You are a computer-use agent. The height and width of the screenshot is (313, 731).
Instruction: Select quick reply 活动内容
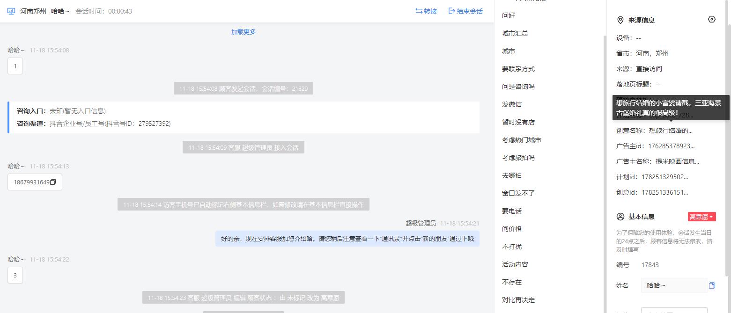coord(515,264)
